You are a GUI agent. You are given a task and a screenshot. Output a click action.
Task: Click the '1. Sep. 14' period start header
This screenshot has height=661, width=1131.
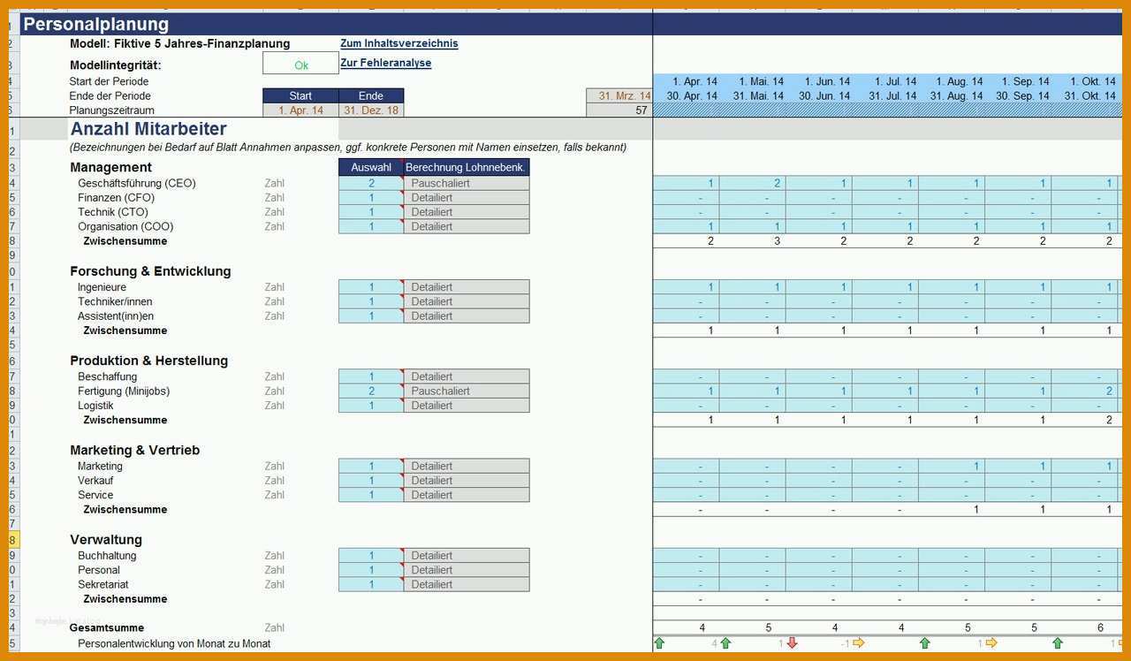pyautogui.click(x=1018, y=81)
